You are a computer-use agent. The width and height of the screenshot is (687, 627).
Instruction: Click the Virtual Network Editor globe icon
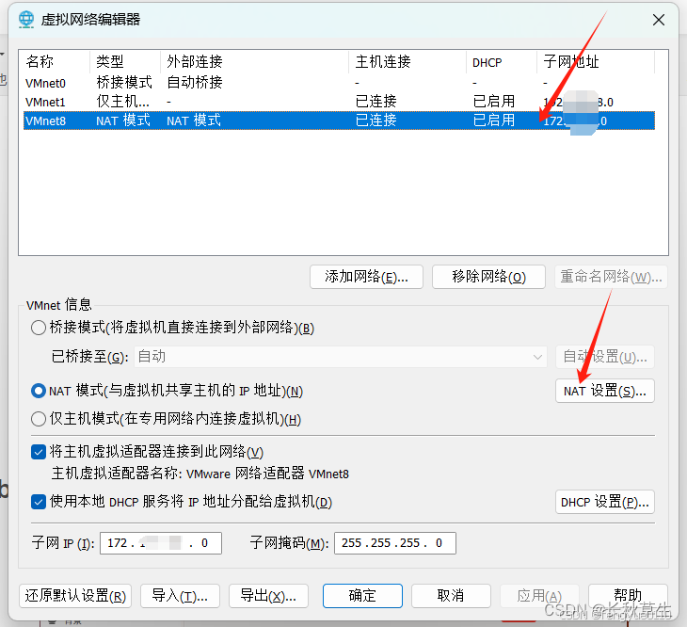[x=26, y=19]
